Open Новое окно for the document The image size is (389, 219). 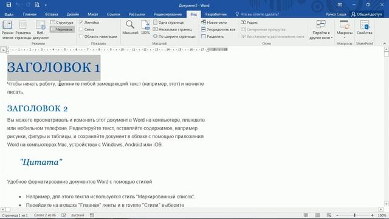(214, 23)
